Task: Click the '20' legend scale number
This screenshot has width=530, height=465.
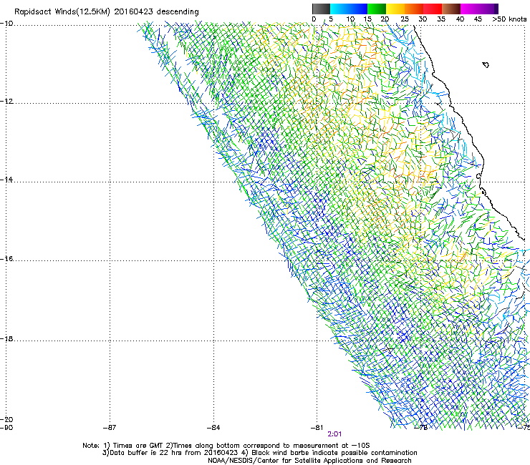Action: coord(385,19)
